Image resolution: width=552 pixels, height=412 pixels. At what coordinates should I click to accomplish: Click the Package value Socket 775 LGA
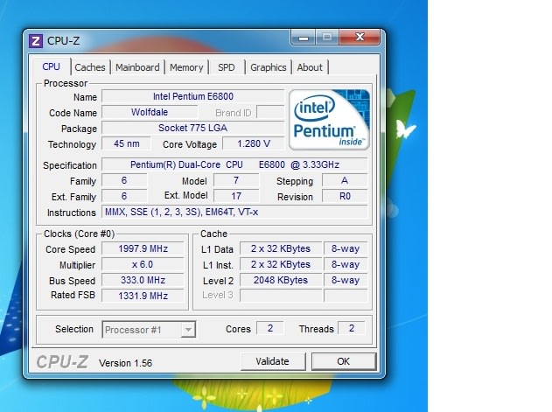[x=193, y=128]
